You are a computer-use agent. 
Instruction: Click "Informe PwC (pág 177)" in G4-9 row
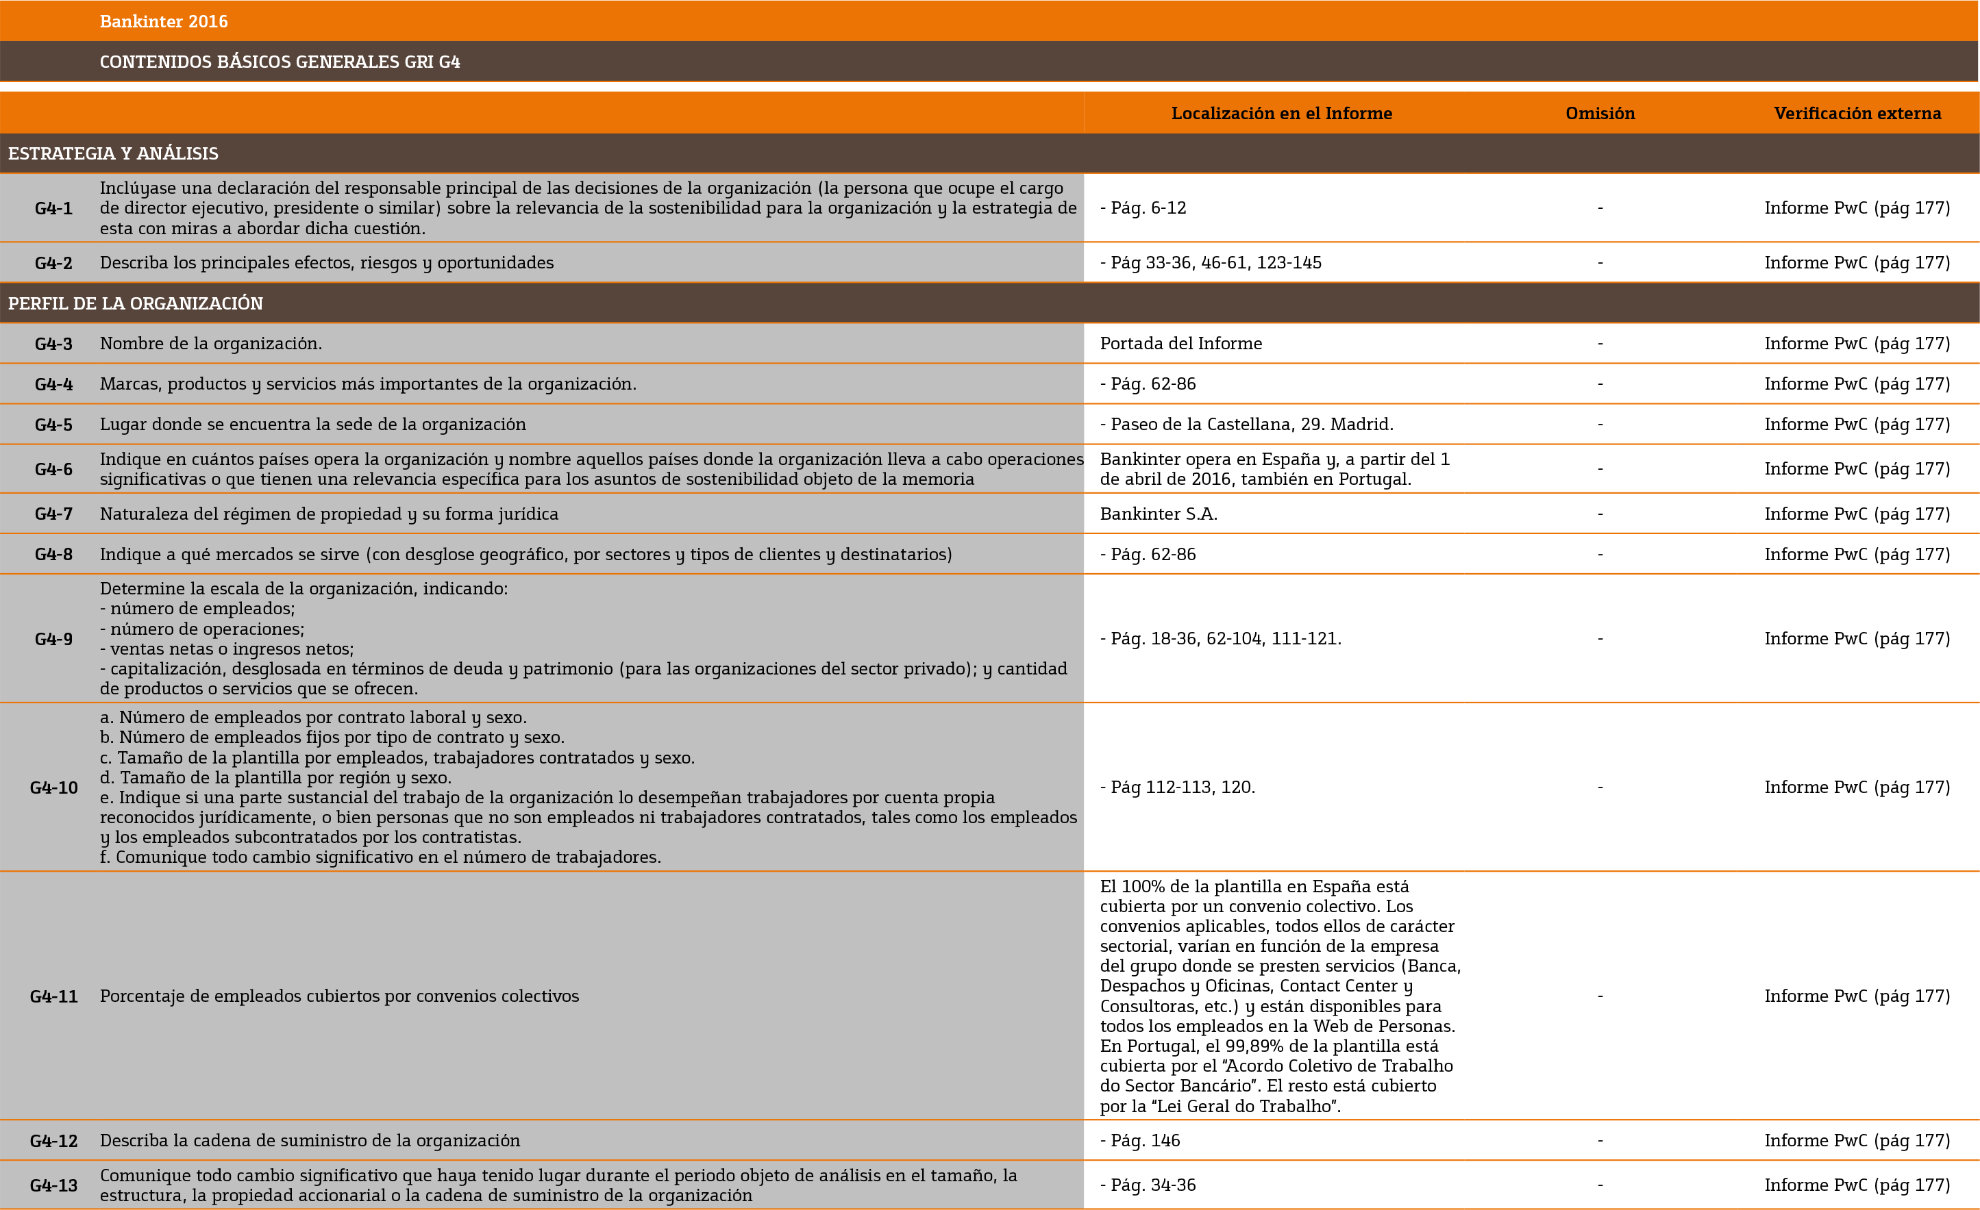[1857, 638]
